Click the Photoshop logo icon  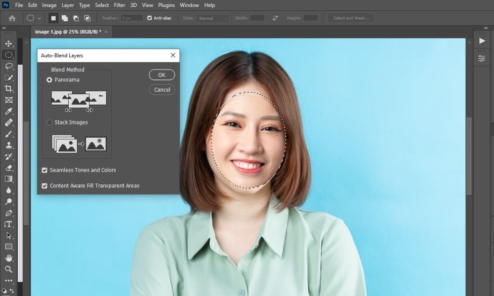coord(5,5)
